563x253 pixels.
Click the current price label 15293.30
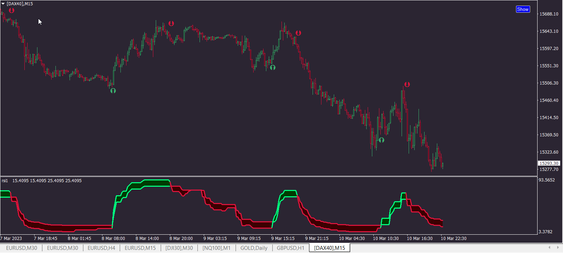[x=549, y=163]
